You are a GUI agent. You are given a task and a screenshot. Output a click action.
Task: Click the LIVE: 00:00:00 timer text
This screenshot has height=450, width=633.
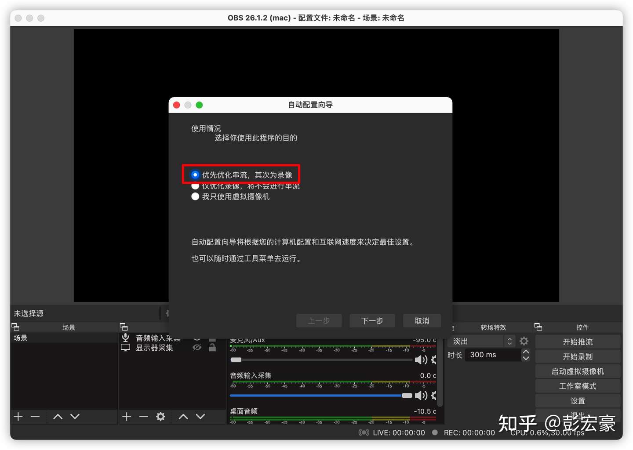coord(399,432)
